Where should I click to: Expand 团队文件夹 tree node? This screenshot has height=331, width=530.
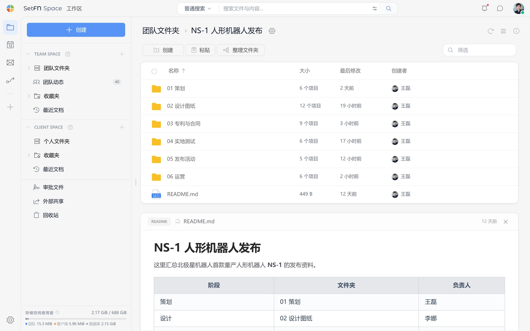point(29,68)
